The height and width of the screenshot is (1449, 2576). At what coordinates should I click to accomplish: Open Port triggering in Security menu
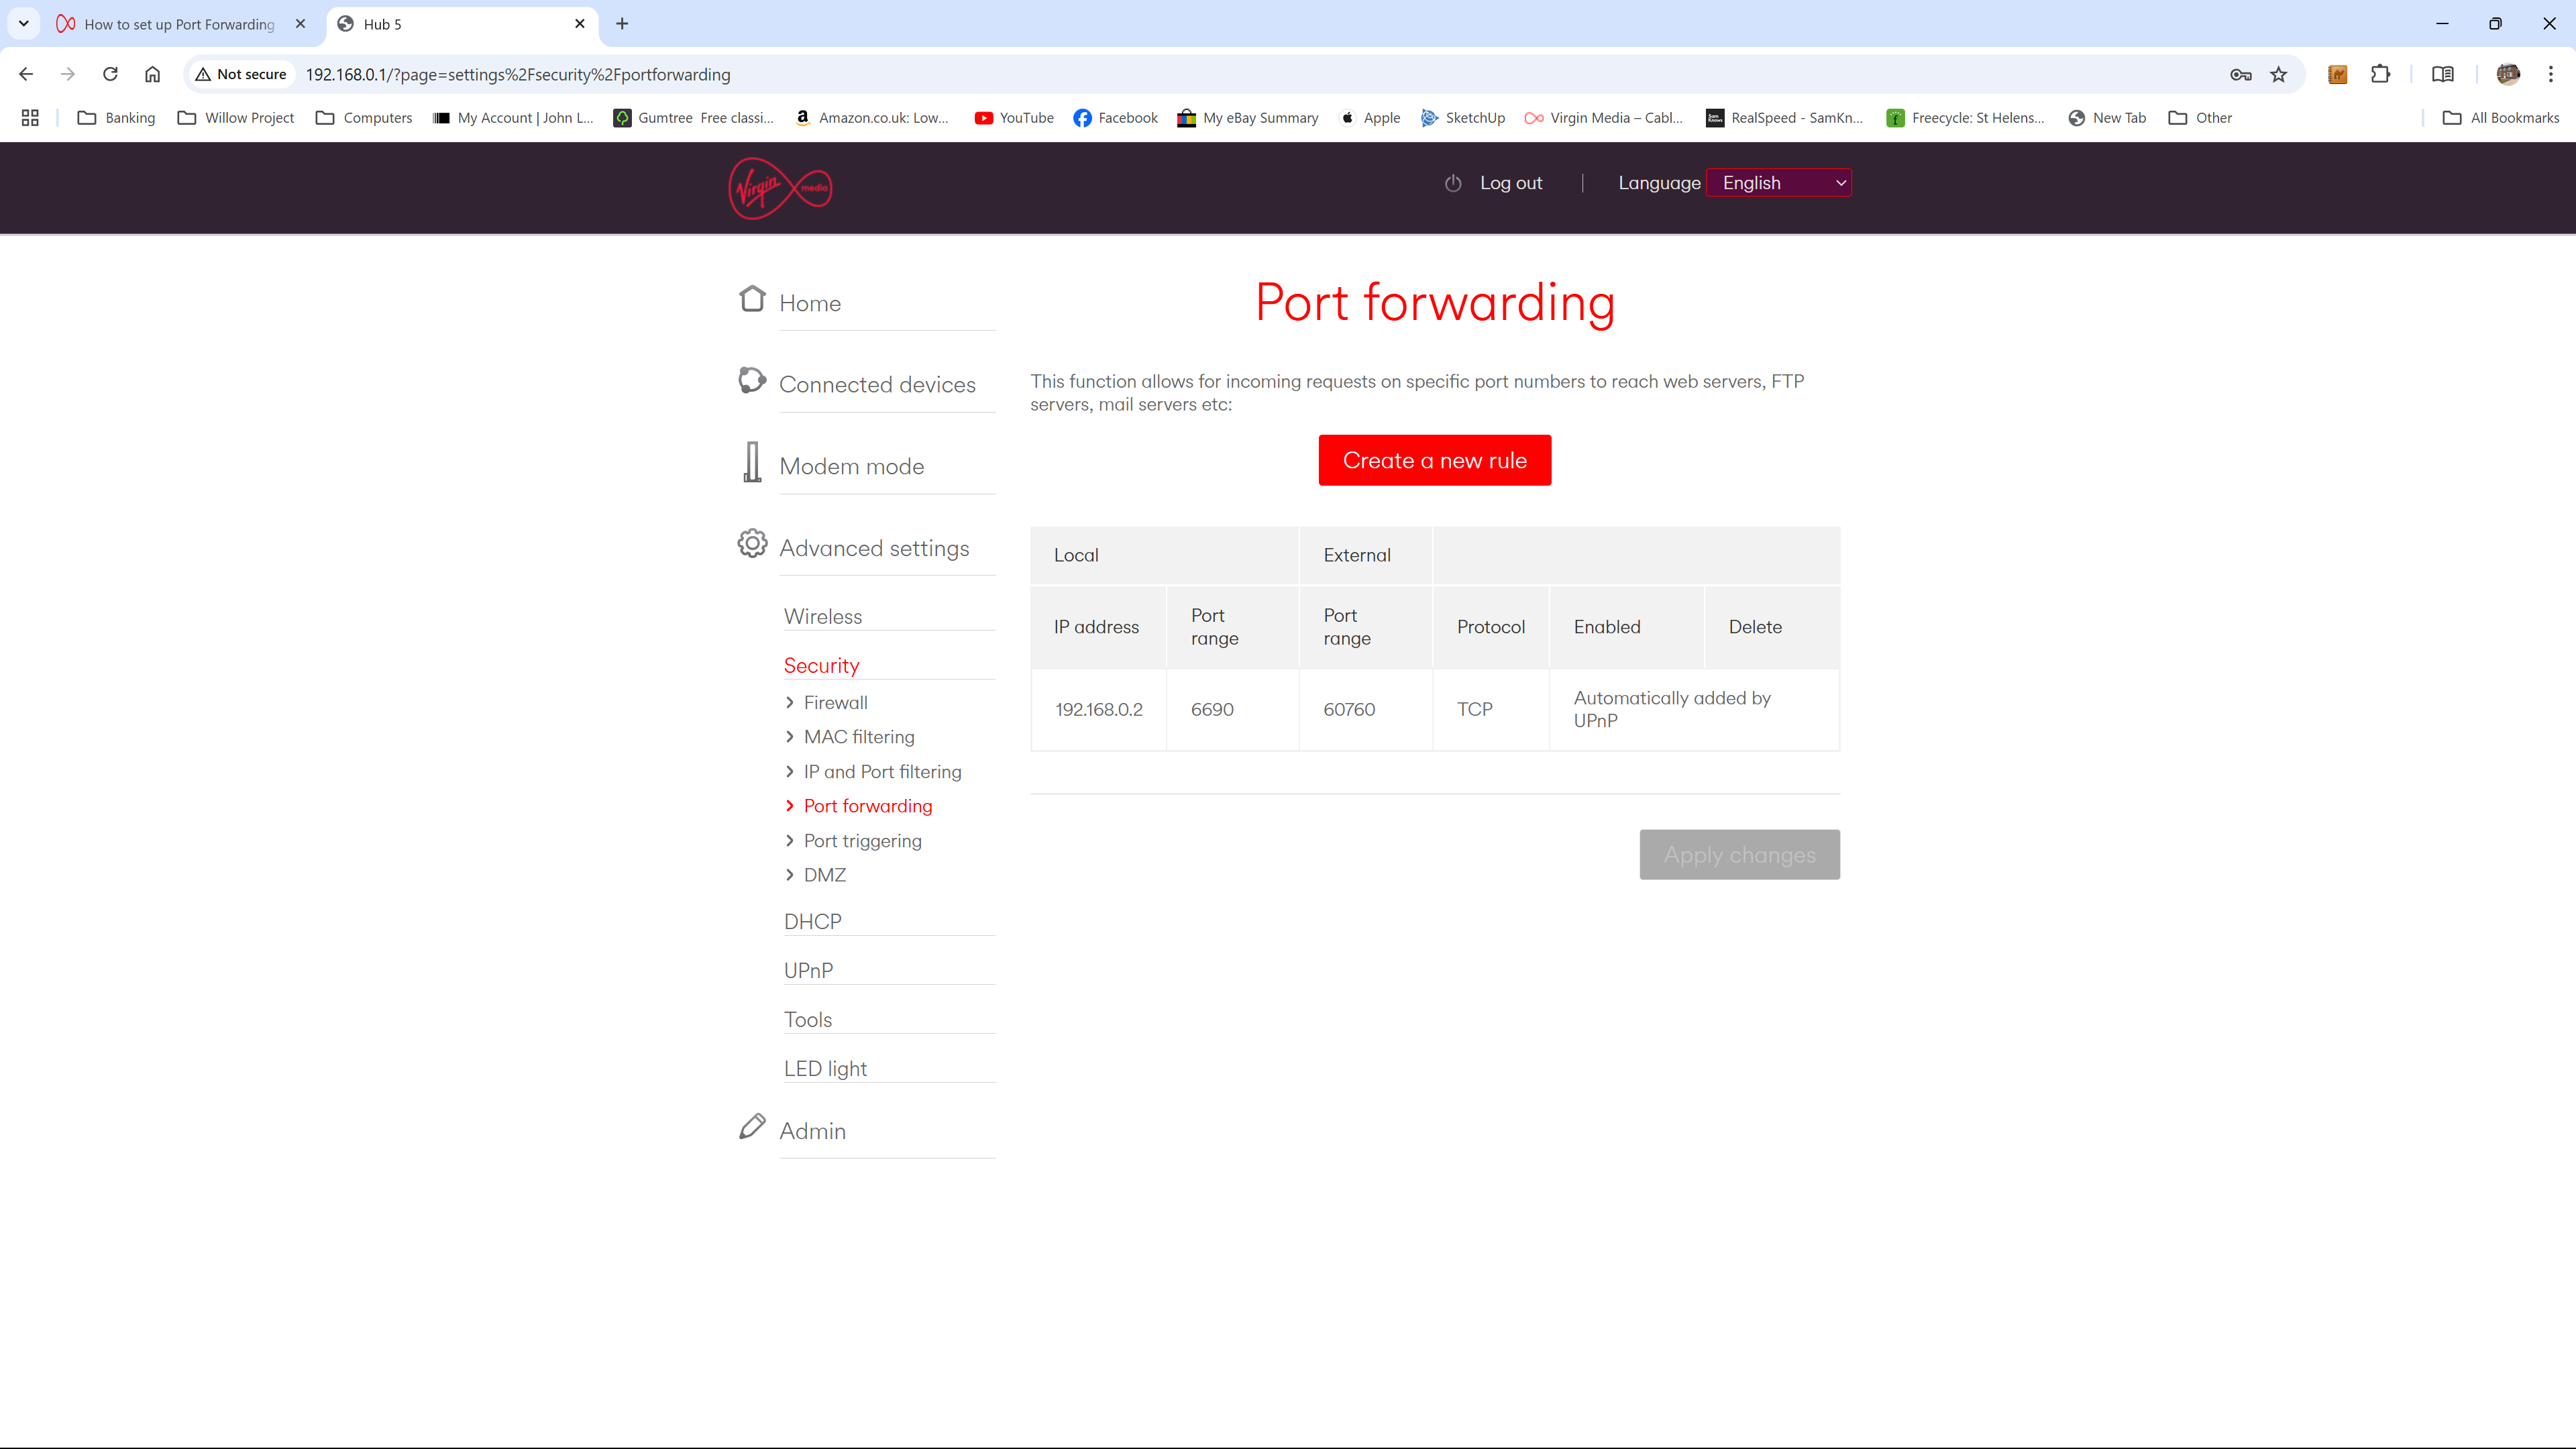coord(862,841)
